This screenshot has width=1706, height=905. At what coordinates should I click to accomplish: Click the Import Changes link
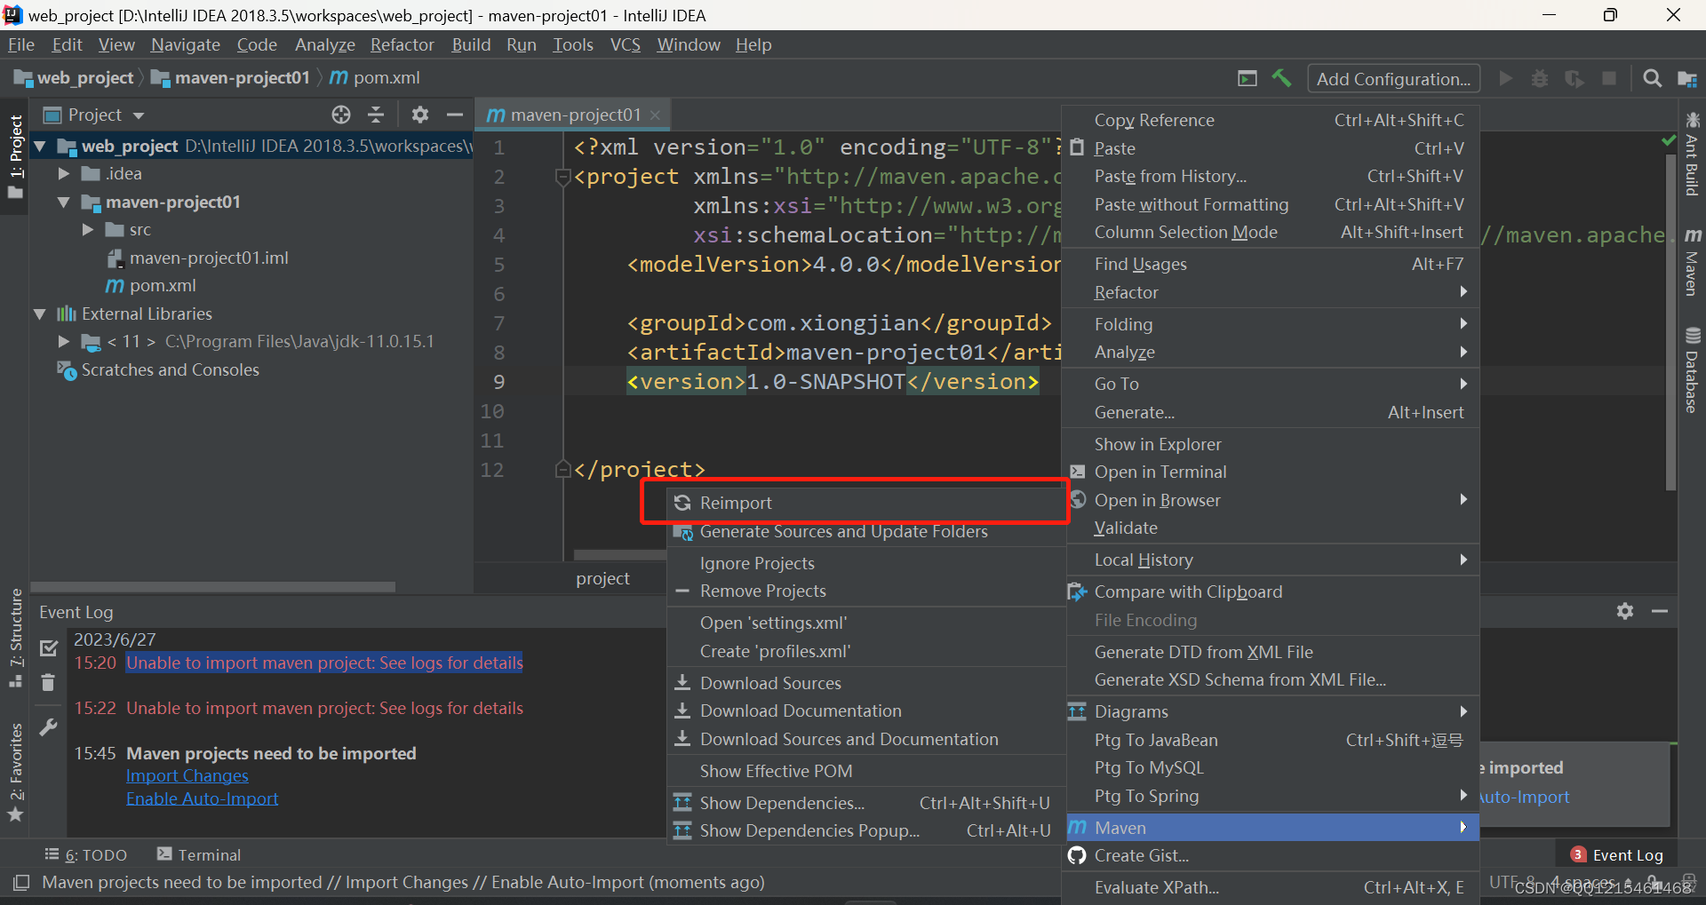tap(187, 775)
